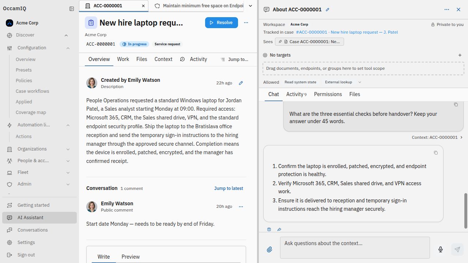Click Jump to latest link
The image size is (468, 263).
click(229, 188)
